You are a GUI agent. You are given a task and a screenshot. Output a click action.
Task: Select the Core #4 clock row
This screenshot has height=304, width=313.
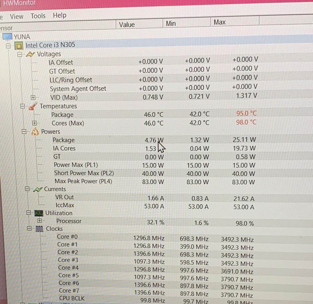[x=68, y=268]
